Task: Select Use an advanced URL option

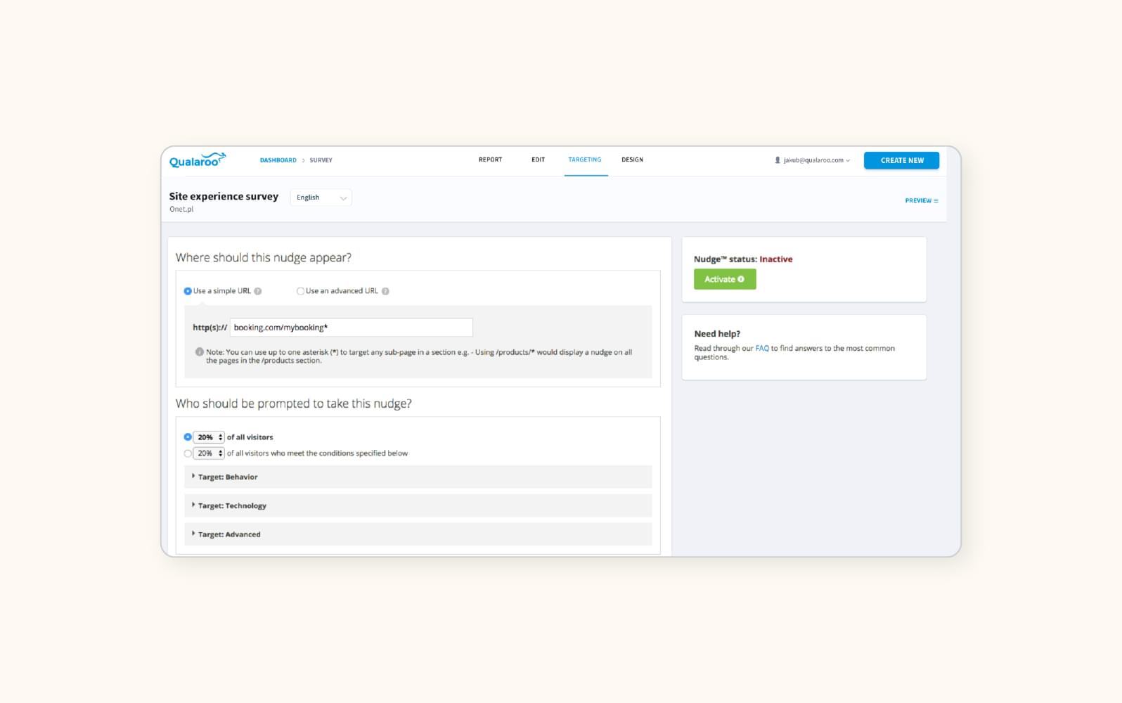Action: click(x=300, y=291)
